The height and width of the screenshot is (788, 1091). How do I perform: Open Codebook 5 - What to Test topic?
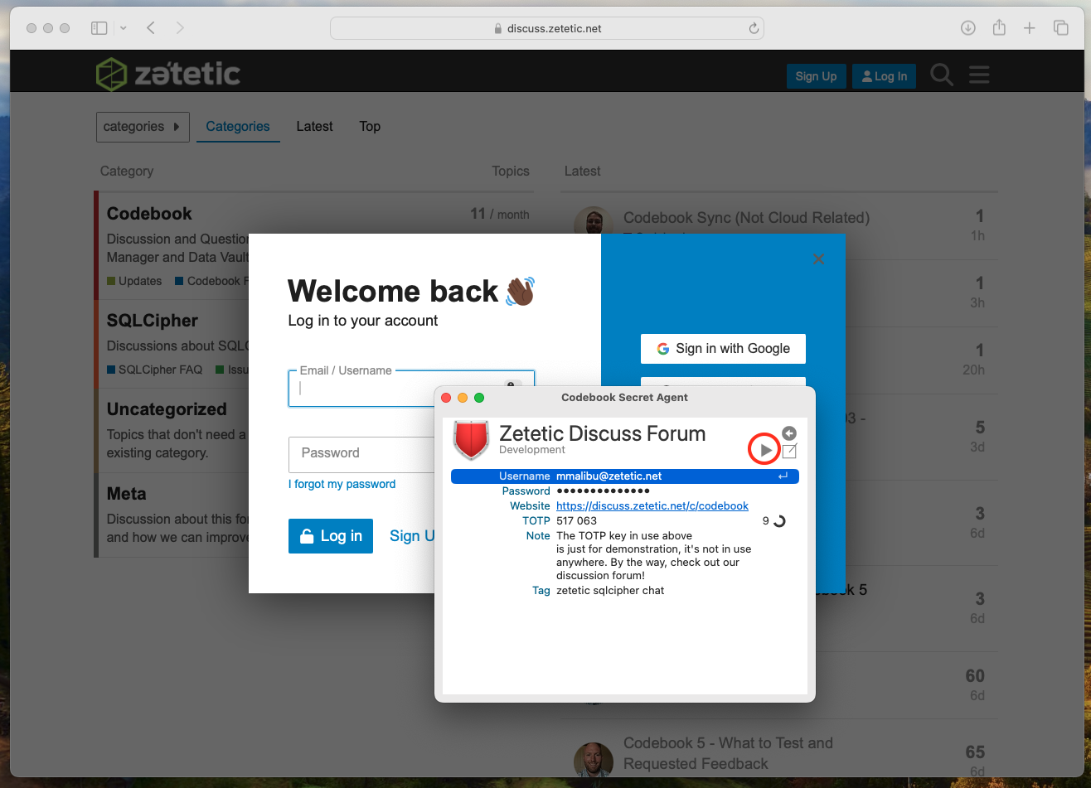point(728,753)
